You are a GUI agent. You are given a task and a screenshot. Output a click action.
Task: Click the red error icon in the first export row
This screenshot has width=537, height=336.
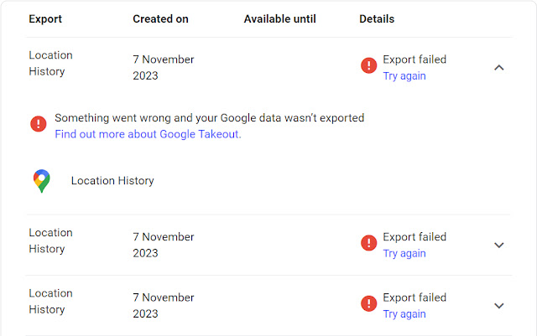click(368, 65)
